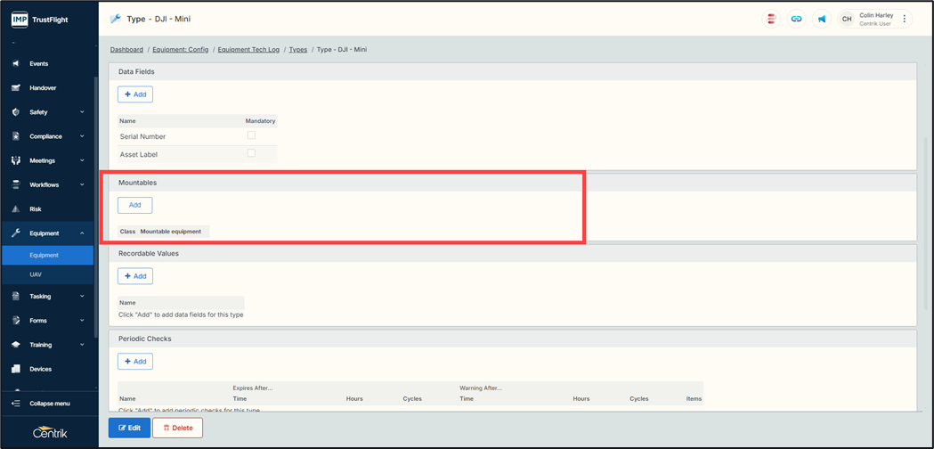Collapse the Equipment menu chevron
Screen dimensions: 934x449
82,233
